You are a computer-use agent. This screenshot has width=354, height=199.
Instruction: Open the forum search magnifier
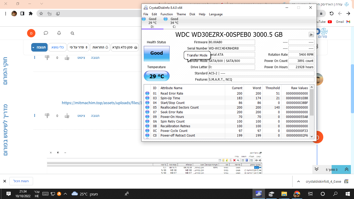72,33
